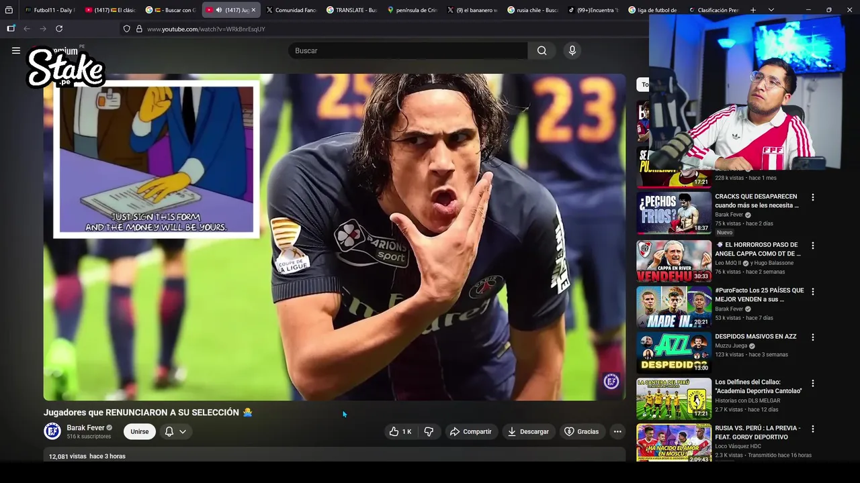The height and width of the screenshot is (483, 860).
Task: Go forward with browser forward arrow
Action: pyautogui.click(x=43, y=29)
